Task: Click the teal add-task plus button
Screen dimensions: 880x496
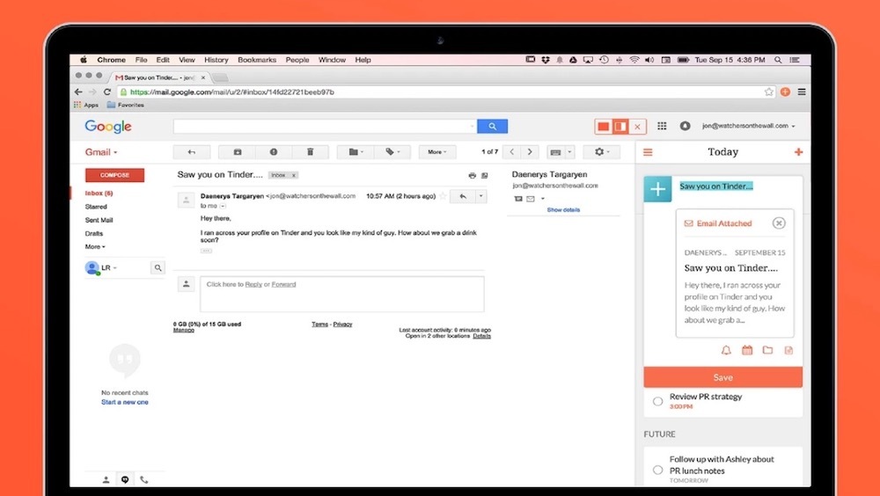Action: [x=657, y=189]
